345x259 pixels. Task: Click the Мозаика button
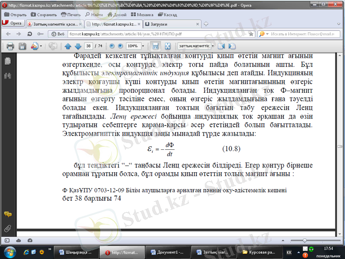(x=142, y=15)
